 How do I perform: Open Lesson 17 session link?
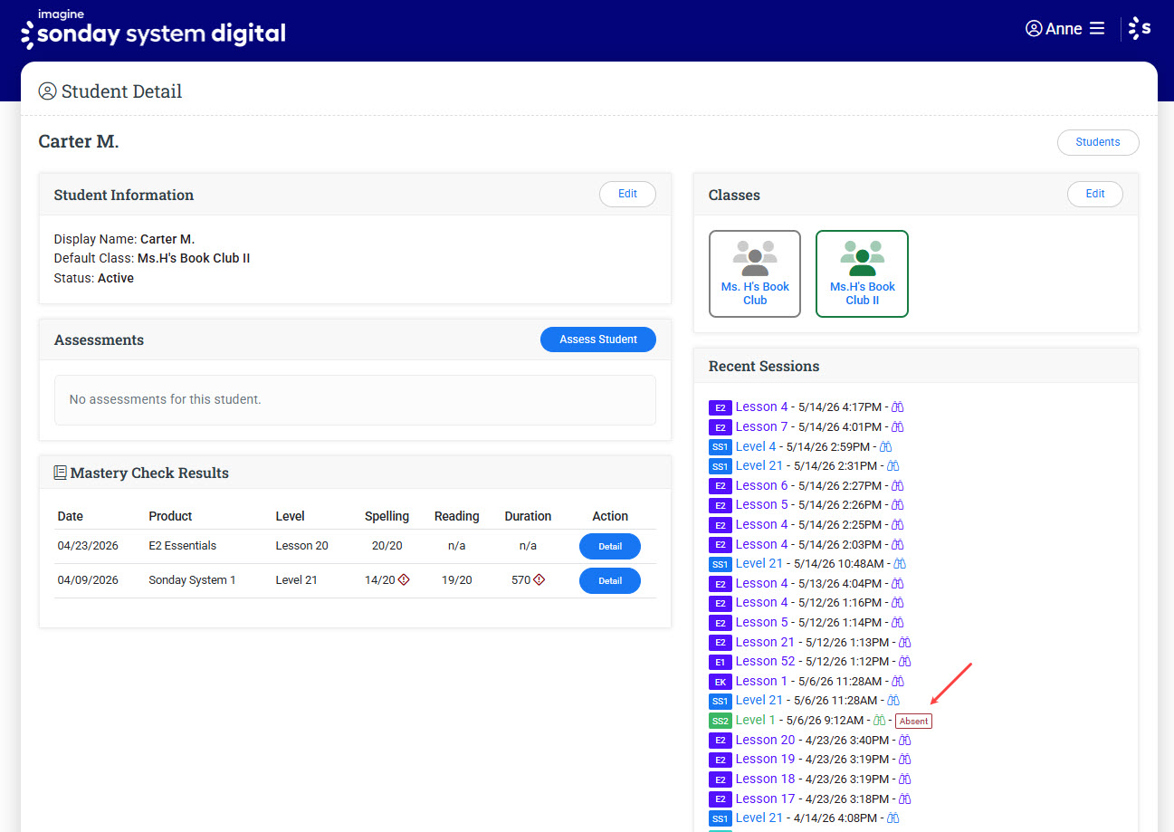click(x=765, y=799)
